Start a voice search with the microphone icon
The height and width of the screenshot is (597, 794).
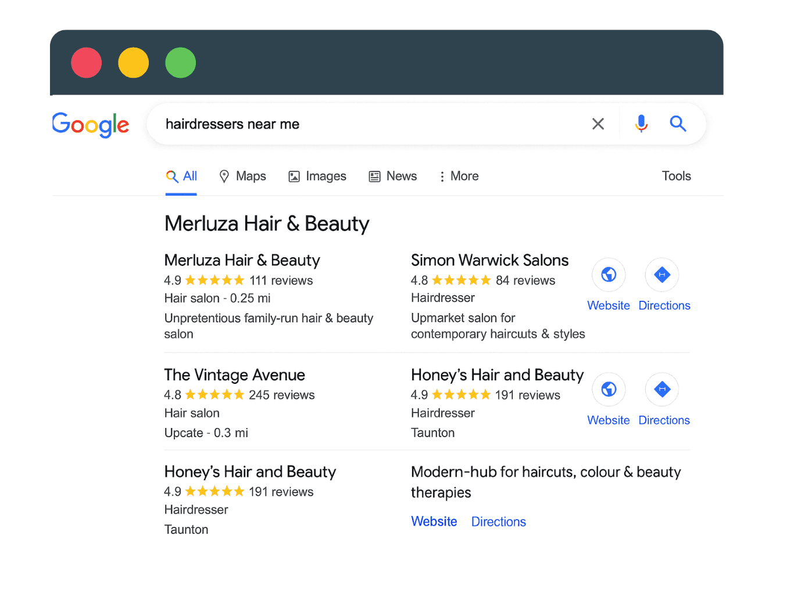pos(641,124)
